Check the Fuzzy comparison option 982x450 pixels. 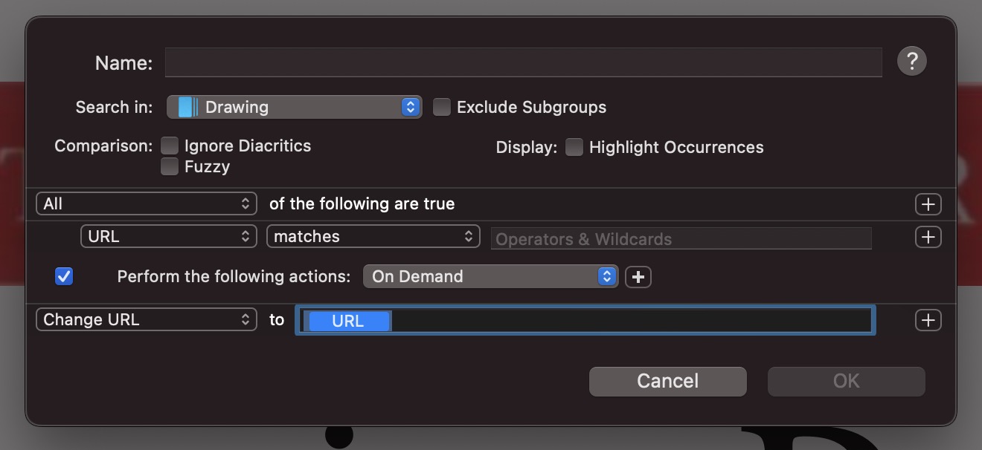(170, 166)
